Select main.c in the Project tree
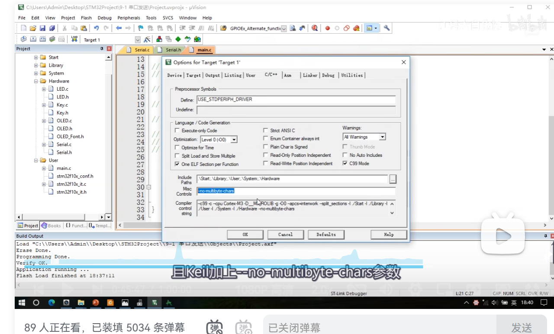This screenshot has height=334, width=554. pyautogui.click(x=64, y=168)
